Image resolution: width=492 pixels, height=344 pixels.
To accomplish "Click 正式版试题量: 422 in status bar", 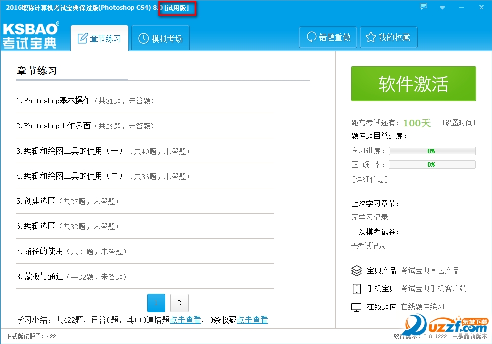I will [31, 336].
